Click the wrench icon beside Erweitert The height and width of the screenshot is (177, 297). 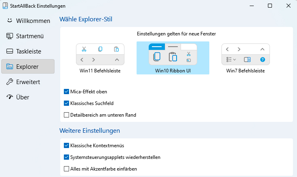tap(10, 82)
